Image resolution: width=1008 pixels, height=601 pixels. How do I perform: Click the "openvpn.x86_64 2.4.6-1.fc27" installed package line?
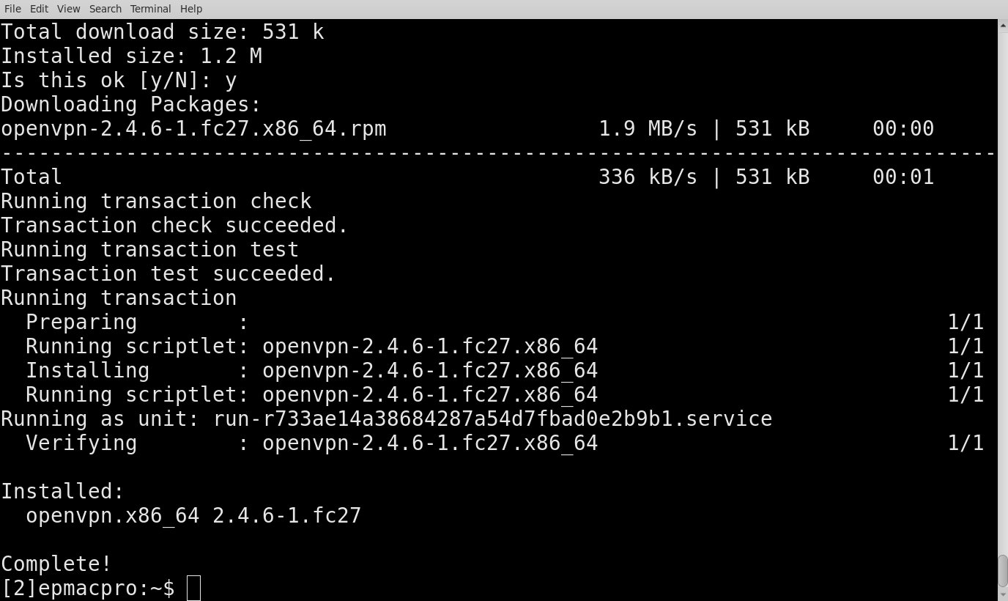(193, 515)
